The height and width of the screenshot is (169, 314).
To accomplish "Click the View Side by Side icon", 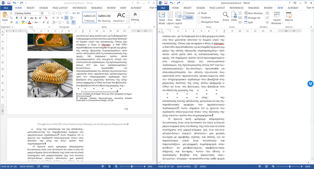I will pyautogui.click(x=267, y=13).
